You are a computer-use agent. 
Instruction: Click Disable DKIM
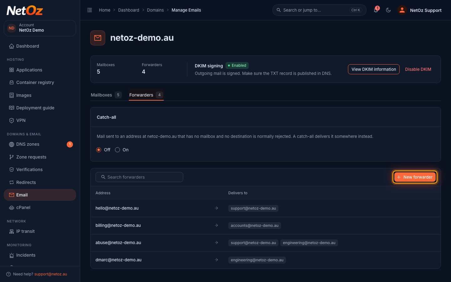click(x=418, y=69)
